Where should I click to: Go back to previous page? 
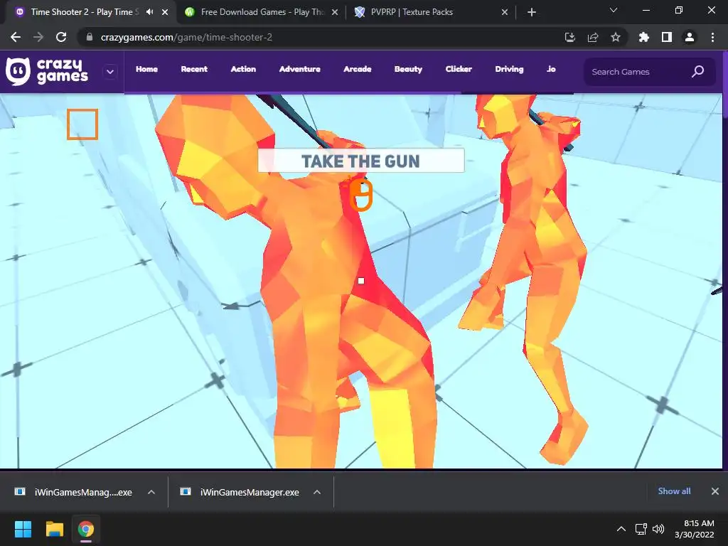click(x=16, y=37)
